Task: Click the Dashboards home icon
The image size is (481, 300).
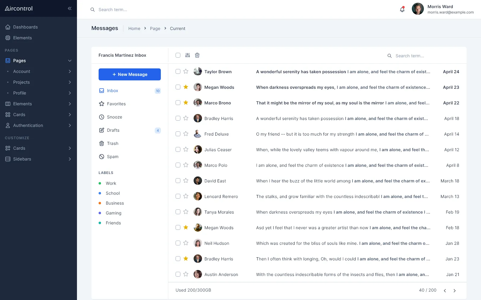Action: coord(8,27)
